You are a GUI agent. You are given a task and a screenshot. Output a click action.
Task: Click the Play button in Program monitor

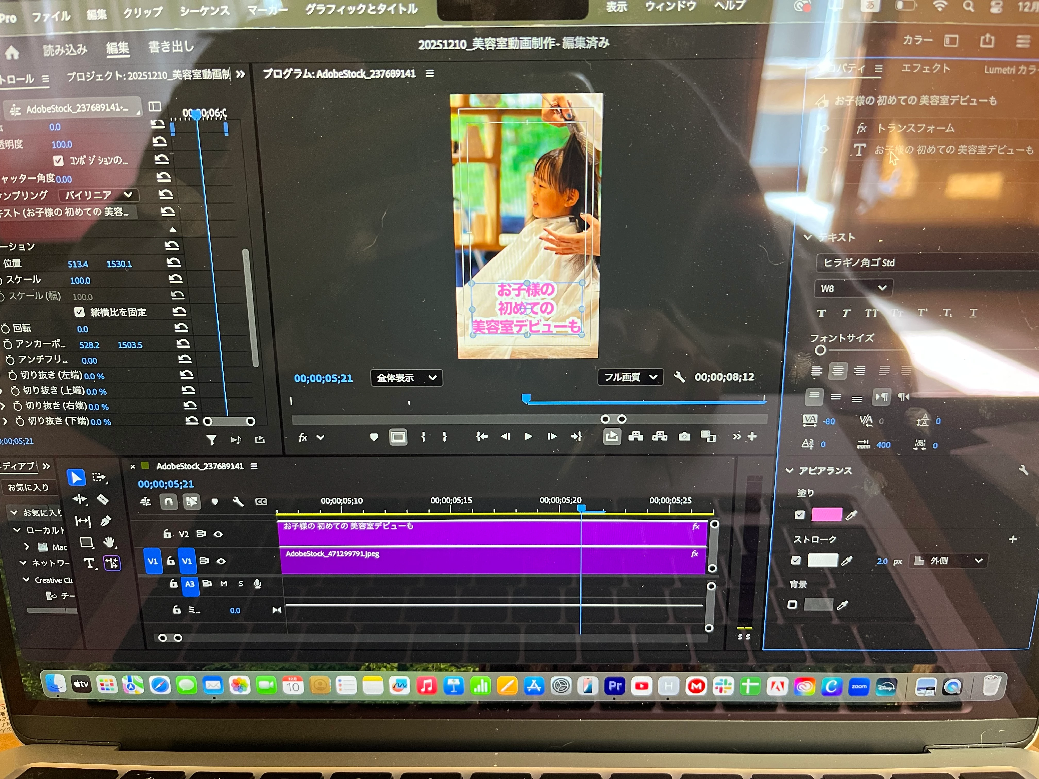528,436
